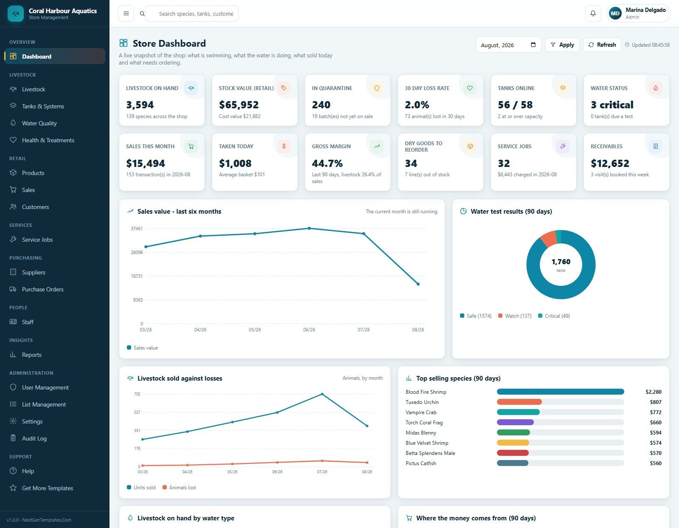Apply the date filter
Screen dimensions: 679x528
click(x=562, y=45)
